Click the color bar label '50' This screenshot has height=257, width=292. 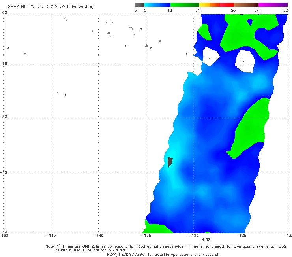point(233,10)
